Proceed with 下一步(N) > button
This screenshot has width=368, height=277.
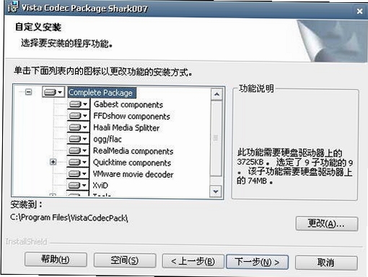pyautogui.click(x=257, y=262)
